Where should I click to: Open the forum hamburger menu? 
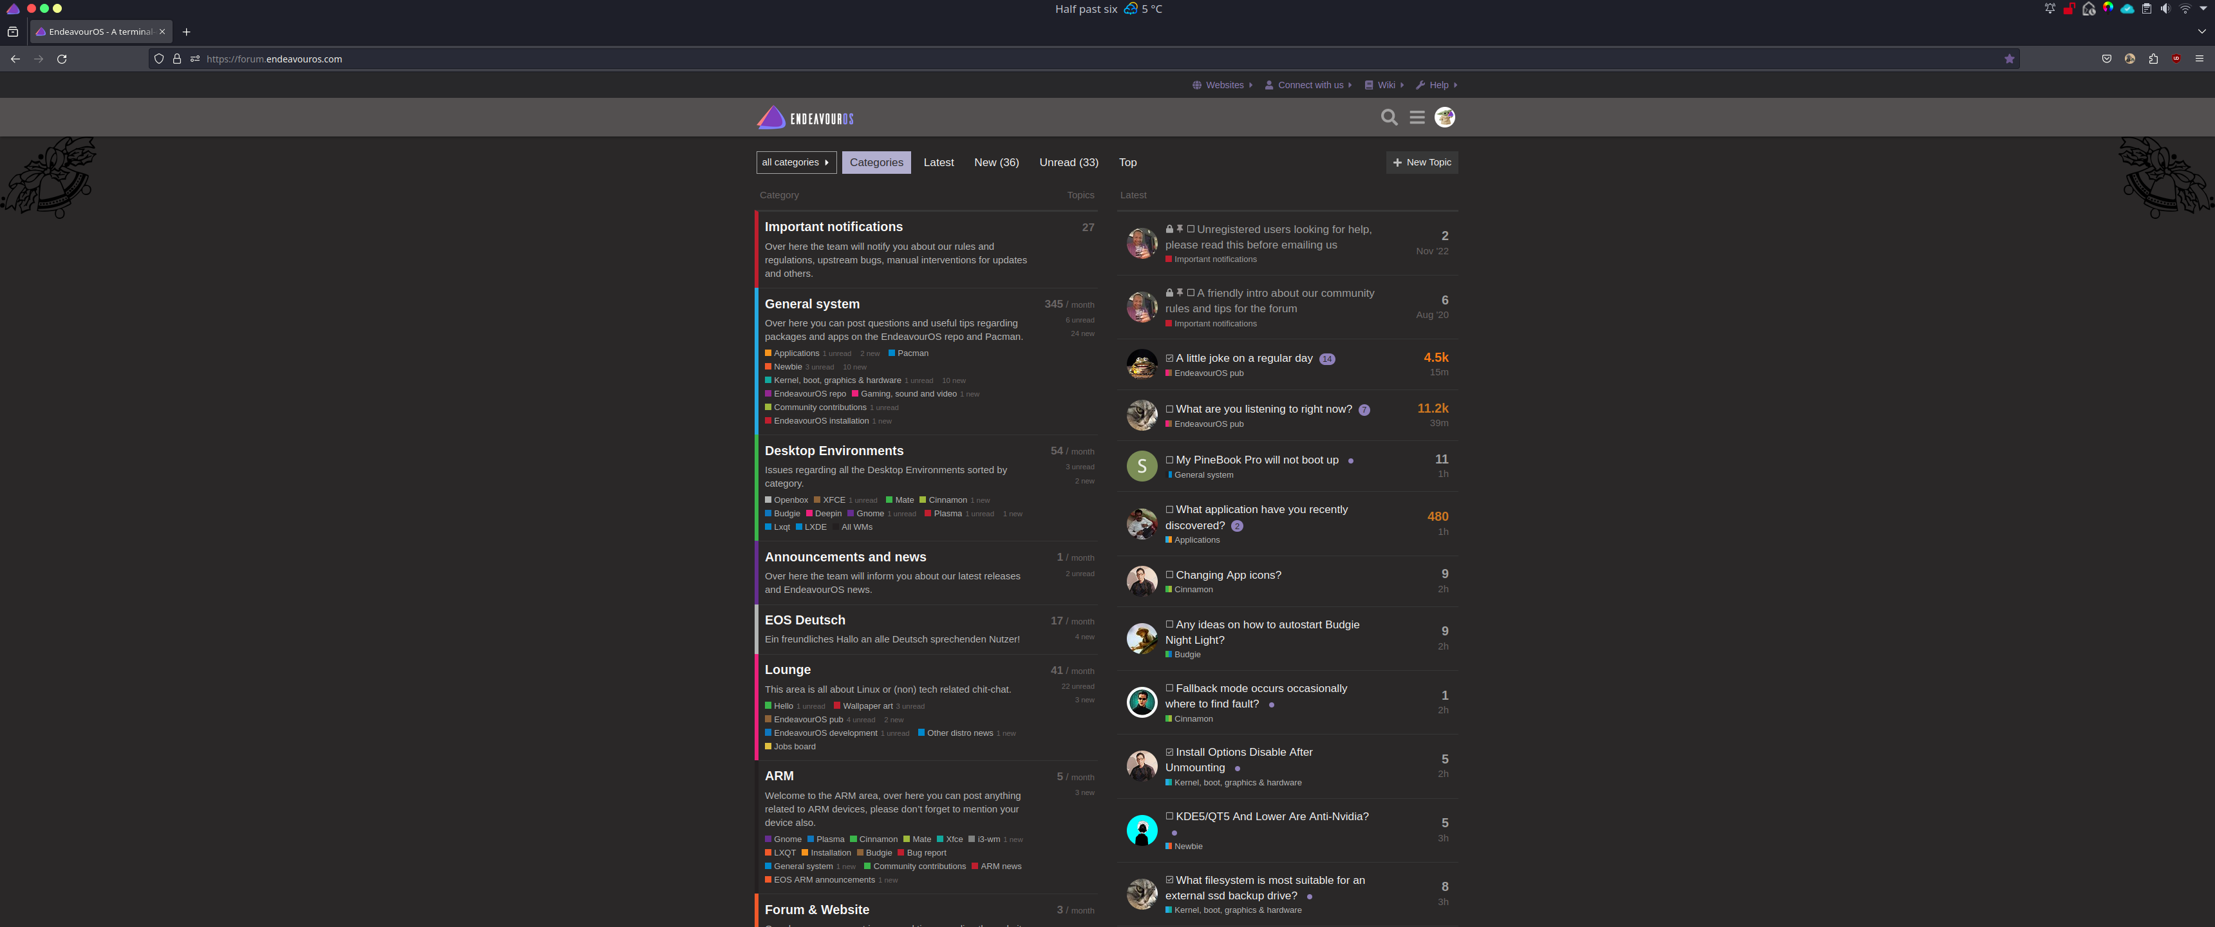1417,117
